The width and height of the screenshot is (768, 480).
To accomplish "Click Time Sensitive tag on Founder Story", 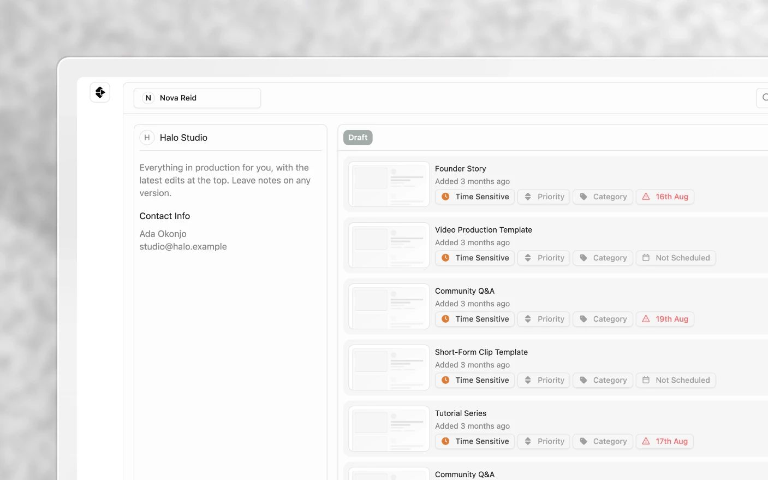I will pyautogui.click(x=475, y=197).
